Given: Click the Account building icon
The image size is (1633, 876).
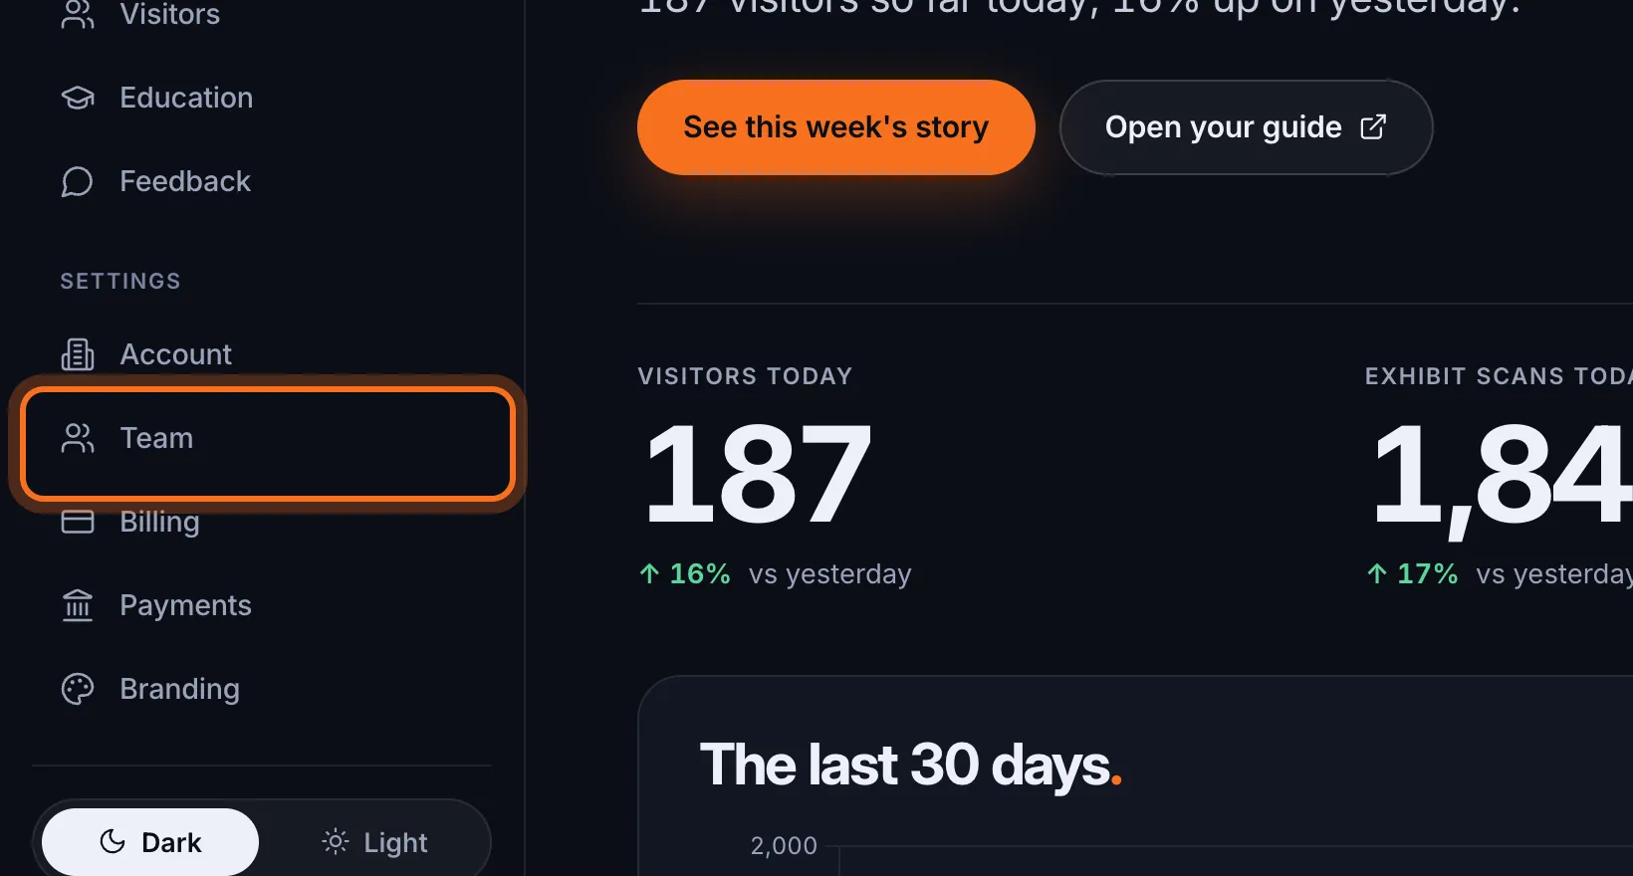Looking at the screenshot, I should (x=78, y=354).
